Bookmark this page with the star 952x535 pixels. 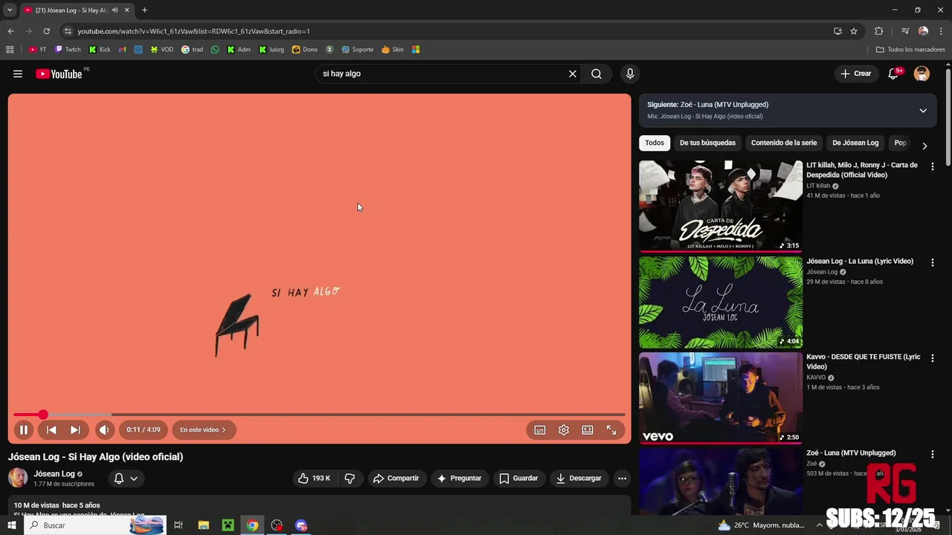coord(854,31)
